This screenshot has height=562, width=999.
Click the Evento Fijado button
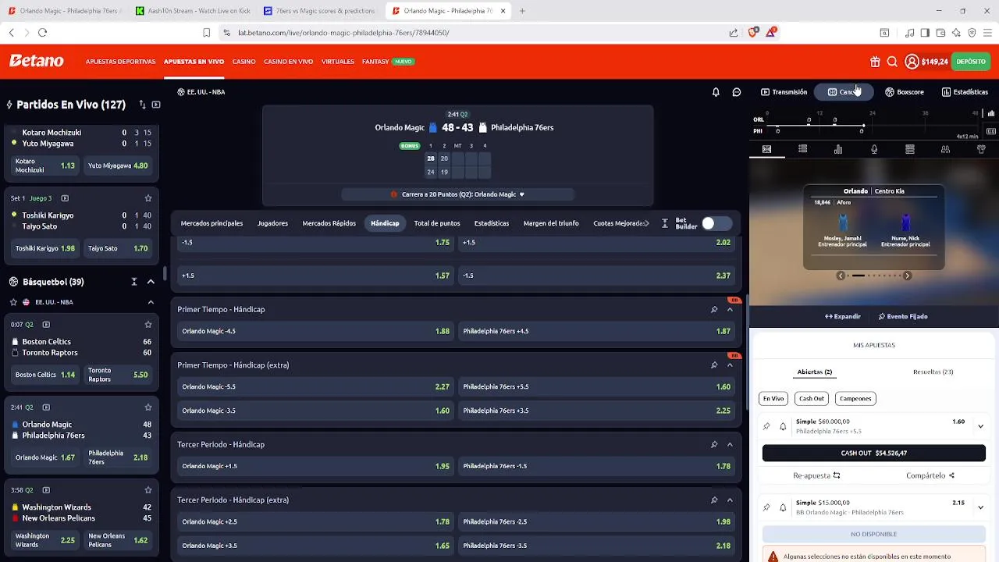(903, 317)
